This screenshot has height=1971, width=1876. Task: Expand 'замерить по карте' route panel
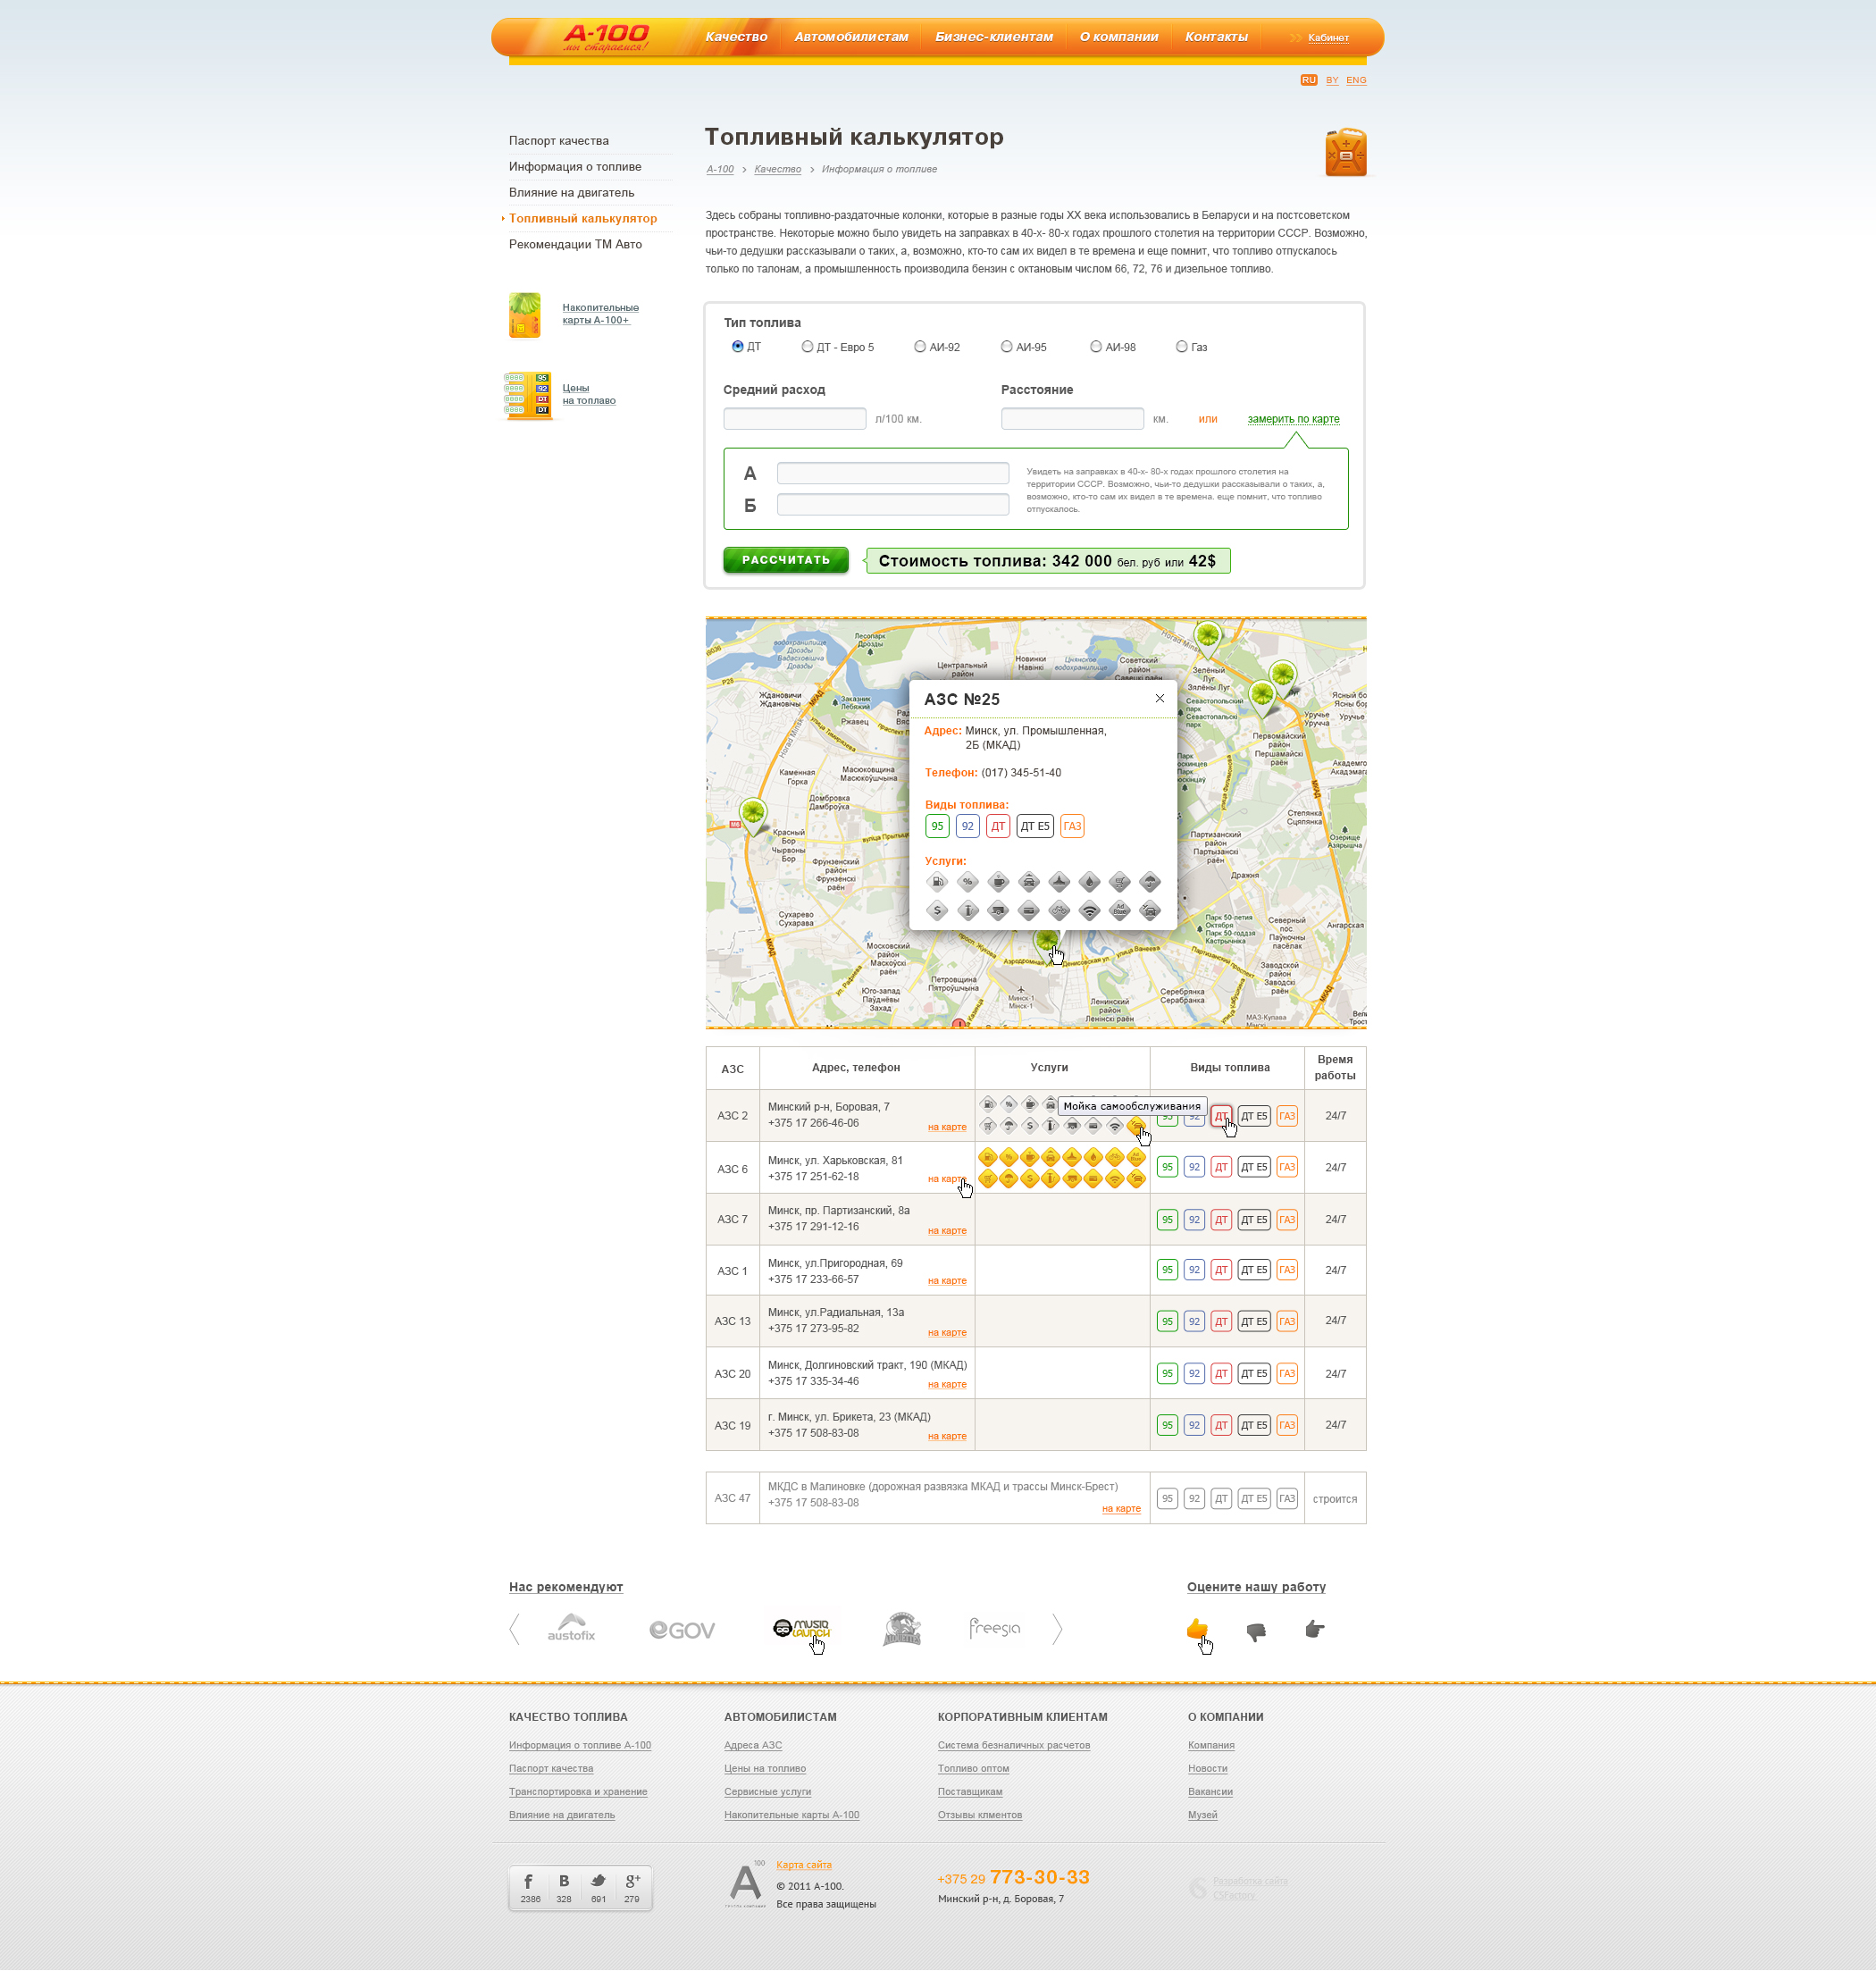1293,419
